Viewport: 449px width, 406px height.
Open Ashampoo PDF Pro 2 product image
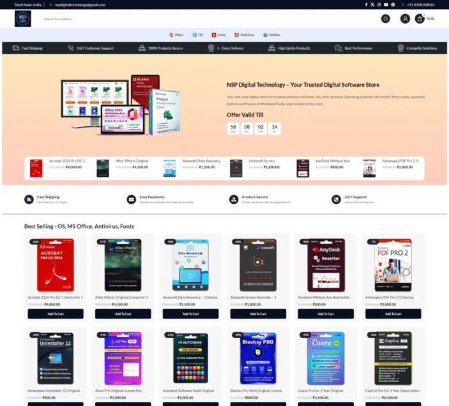[x=393, y=265]
